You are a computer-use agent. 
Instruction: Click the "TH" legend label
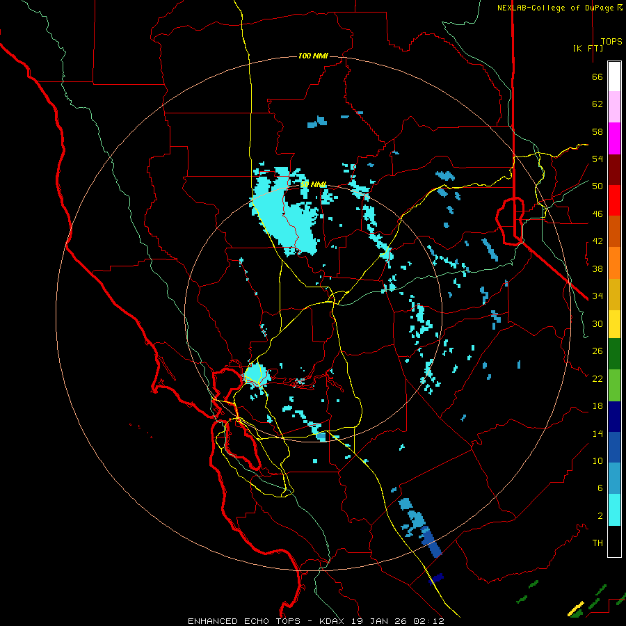(x=597, y=543)
